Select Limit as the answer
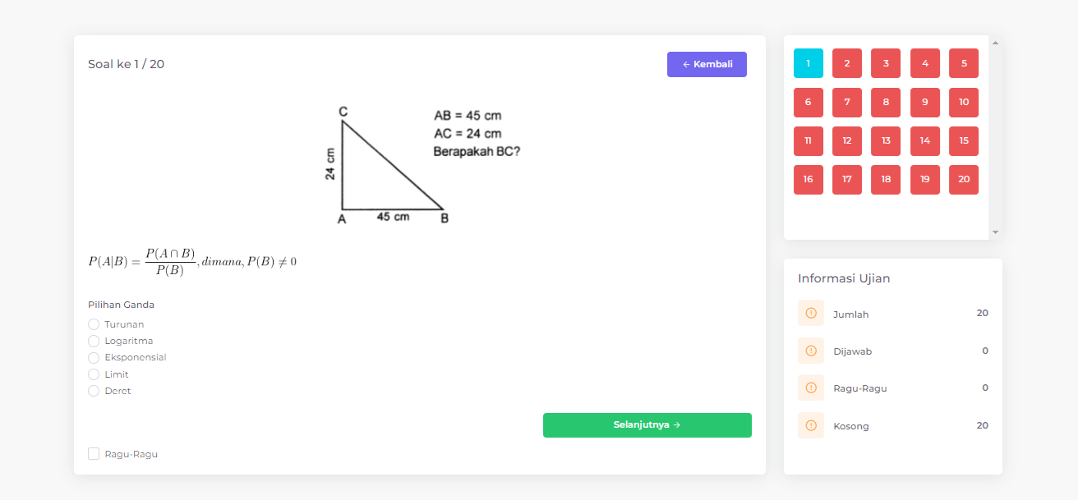Screen dimensions: 1078x500 click(x=94, y=374)
